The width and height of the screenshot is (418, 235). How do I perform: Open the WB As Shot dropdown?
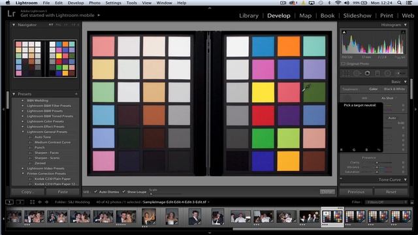click(x=388, y=98)
